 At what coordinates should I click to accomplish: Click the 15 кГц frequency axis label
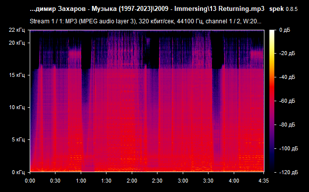click(16, 75)
